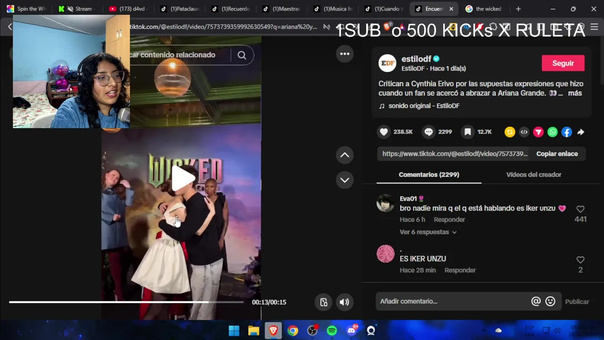The image size is (604, 340).
Task: Expand Ver 6 respuestas replies
Action: 428,232
